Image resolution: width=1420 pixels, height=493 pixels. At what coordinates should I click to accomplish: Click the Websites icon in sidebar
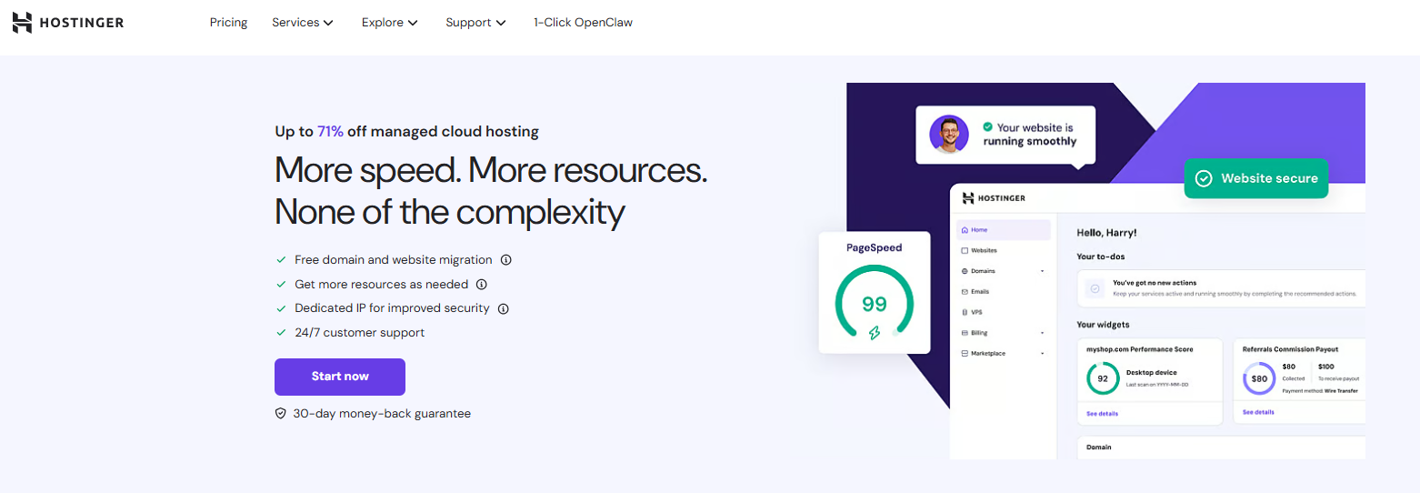click(x=965, y=250)
